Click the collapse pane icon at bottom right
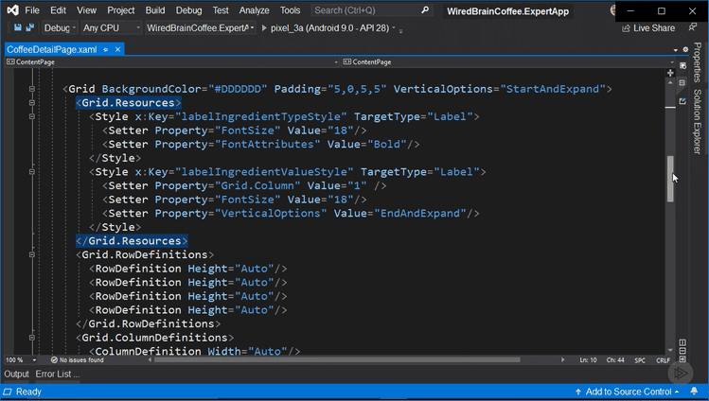Screen dimensions: 709x401 pyautogui.click(x=682, y=359)
